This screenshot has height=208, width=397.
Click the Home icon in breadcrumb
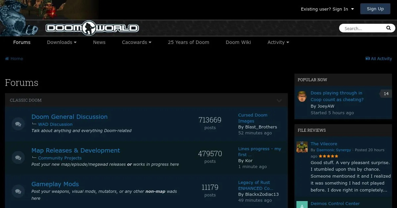pyautogui.click(x=7, y=59)
